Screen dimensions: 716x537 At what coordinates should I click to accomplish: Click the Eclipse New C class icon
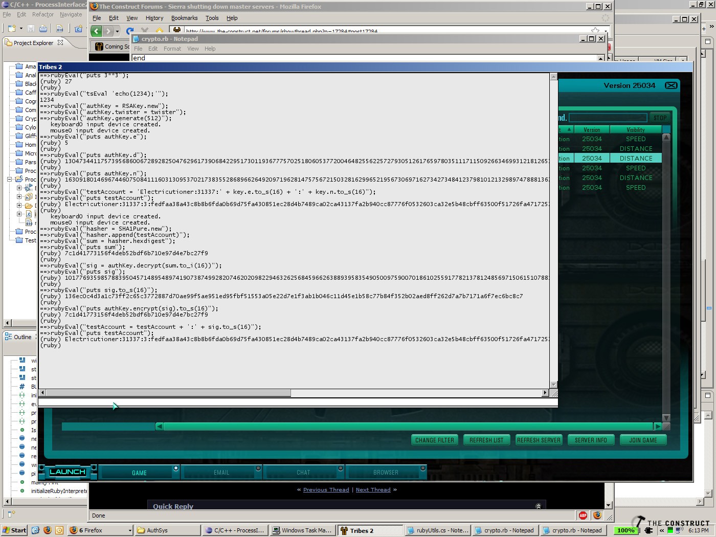(78, 29)
